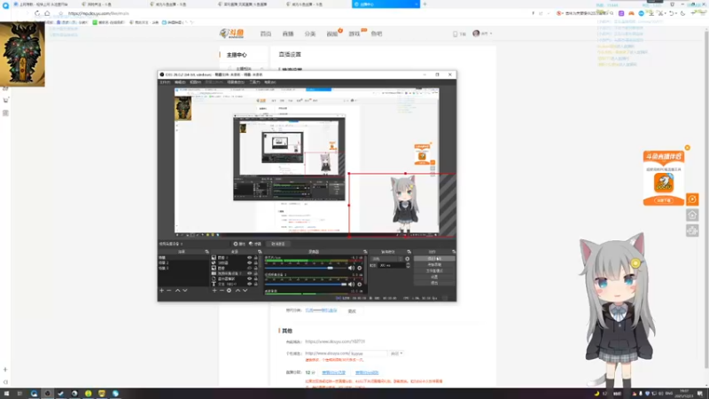Open the orange play button in the right floating sidebar
The height and width of the screenshot is (399, 709).
(692, 199)
